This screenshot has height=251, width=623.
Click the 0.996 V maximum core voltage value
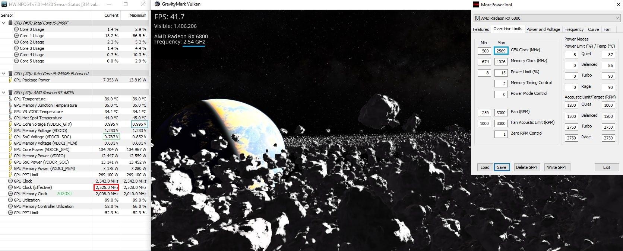point(139,124)
